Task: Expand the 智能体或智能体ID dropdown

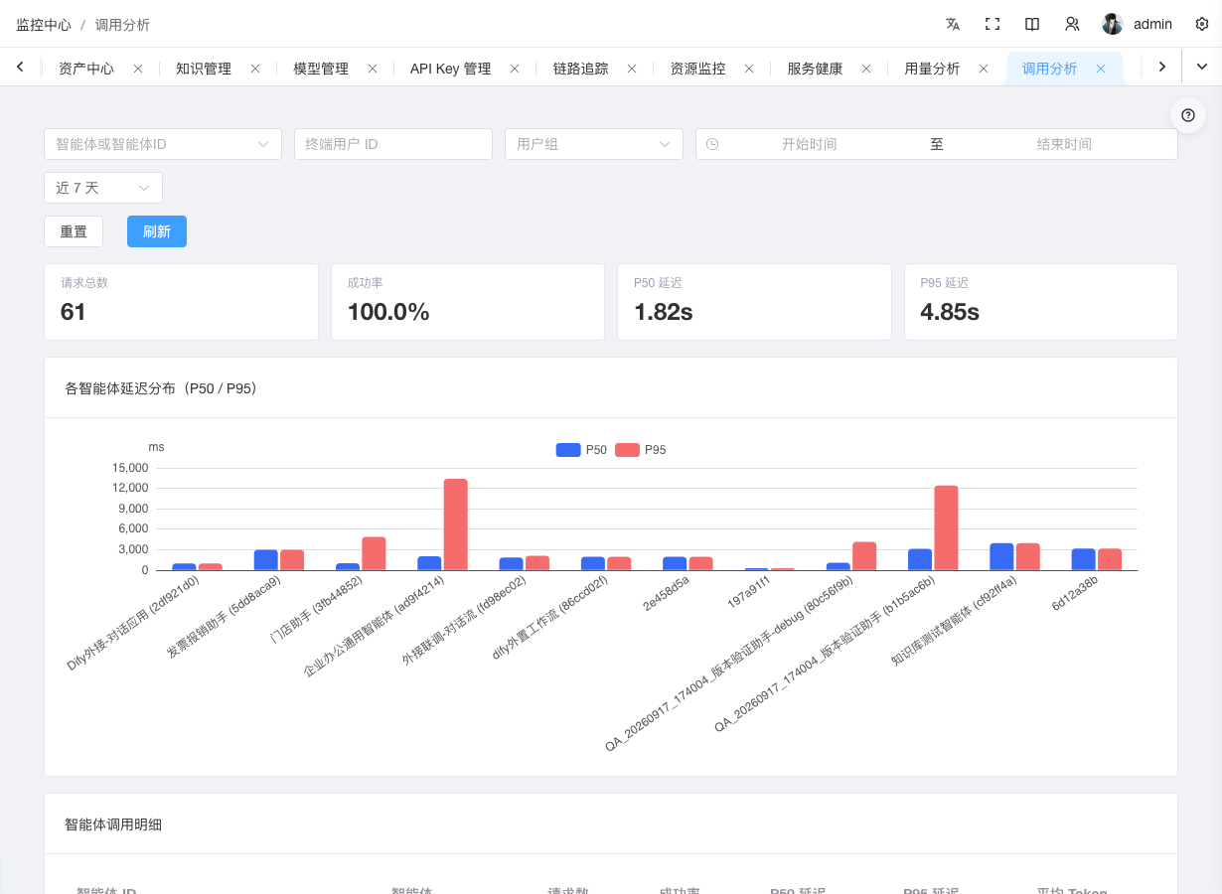Action: coord(163,144)
